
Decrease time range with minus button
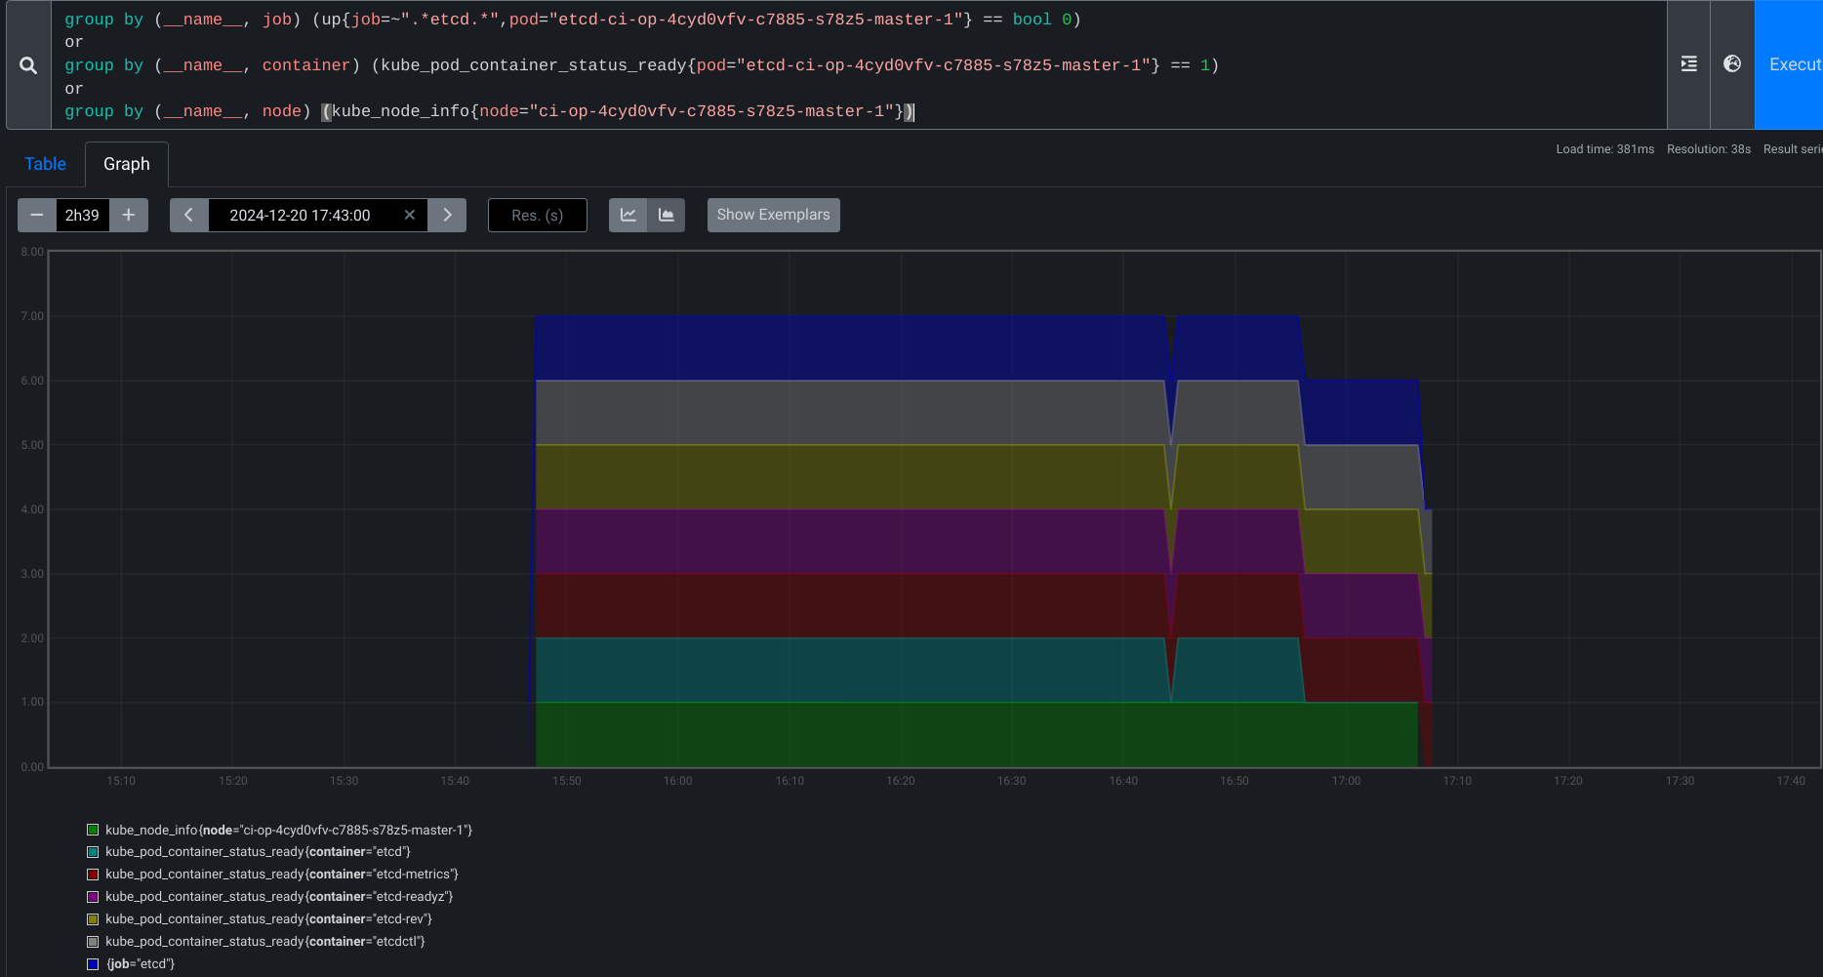(37, 215)
